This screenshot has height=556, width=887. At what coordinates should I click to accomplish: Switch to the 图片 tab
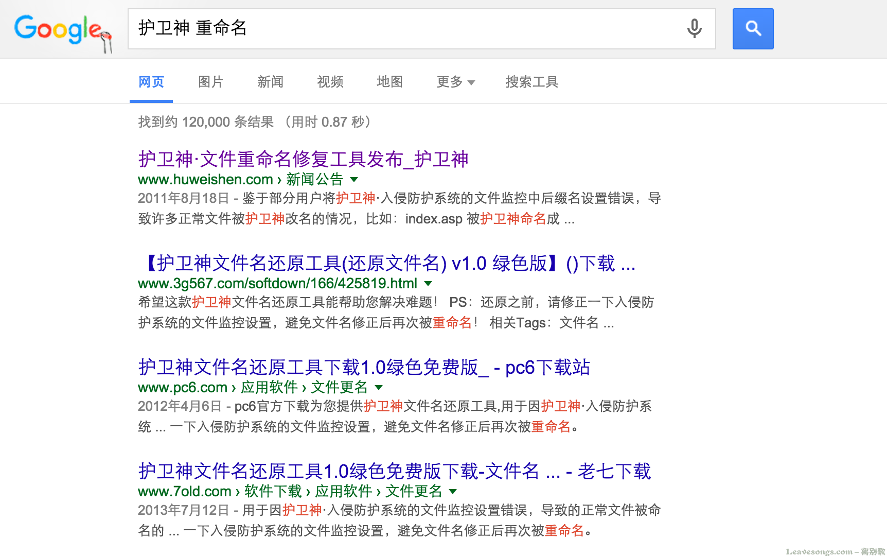click(x=210, y=82)
